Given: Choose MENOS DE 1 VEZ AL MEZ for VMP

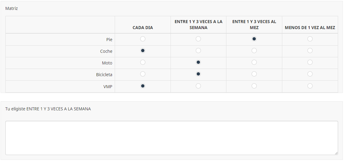Looking at the screenshot, I should click(x=310, y=86).
